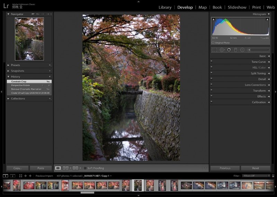Expand the Presets panel
Screen dimensions: 277x197
tap(8, 65)
